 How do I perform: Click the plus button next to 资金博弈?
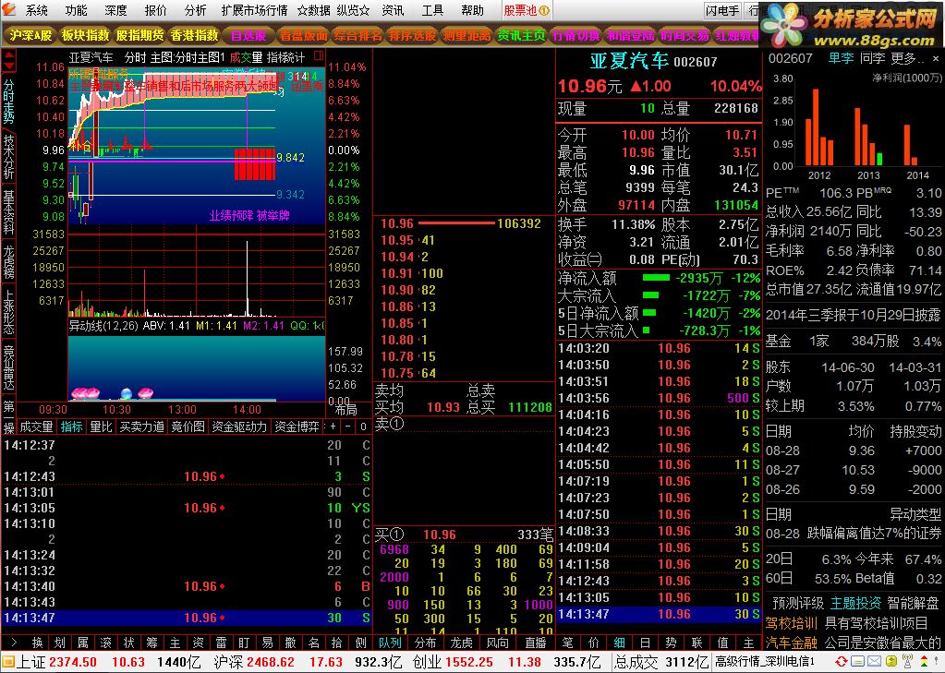[x=333, y=427]
